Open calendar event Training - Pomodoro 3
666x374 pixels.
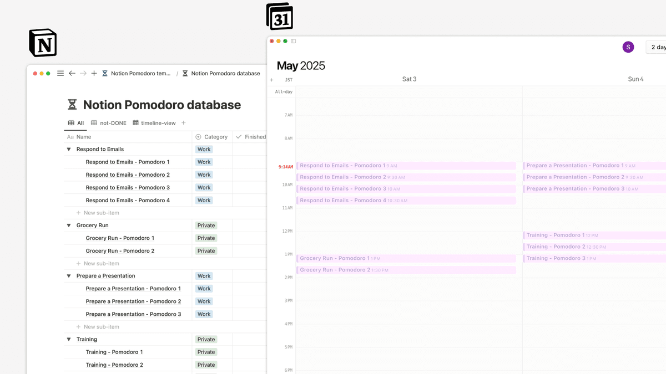tap(594, 258)
